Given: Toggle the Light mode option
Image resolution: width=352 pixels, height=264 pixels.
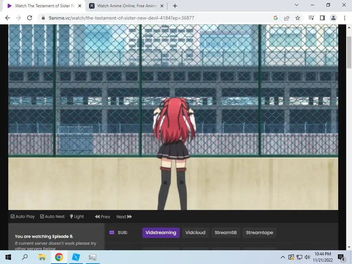Looking at the screenshot, I should point(77,217).
